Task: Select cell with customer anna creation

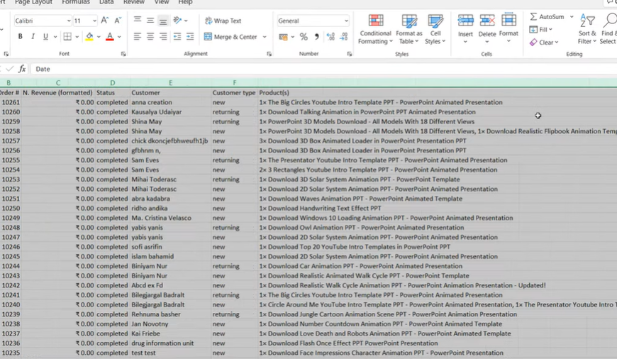Action: 170,102
